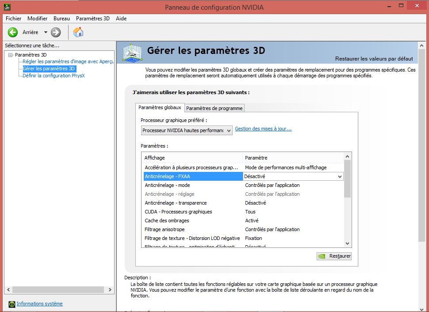The height and width of the screenshot is (312, 429).
Task: Select the CUDA - Processeurs graphiques row
Action: 243,212
